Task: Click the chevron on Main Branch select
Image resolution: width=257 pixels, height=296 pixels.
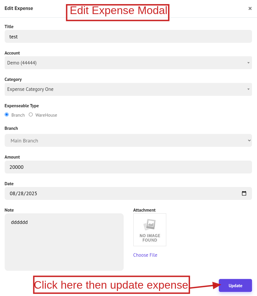Action: 249,141
